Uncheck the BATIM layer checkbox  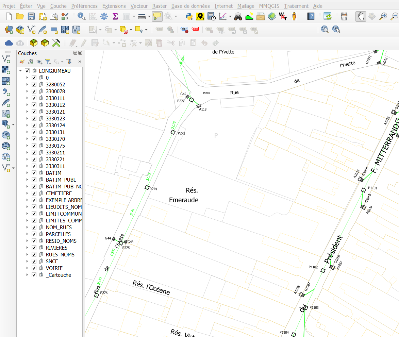[34, 173]
